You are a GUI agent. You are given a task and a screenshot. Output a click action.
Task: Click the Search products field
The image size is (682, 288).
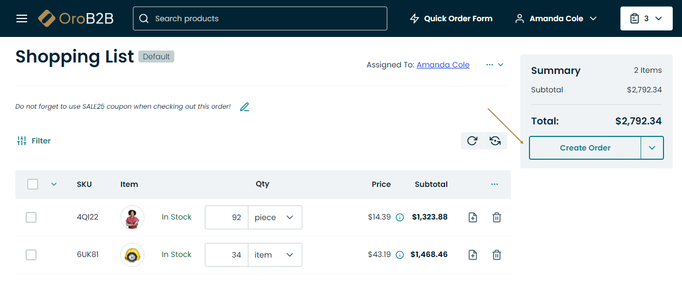click(x=260, y=18)
